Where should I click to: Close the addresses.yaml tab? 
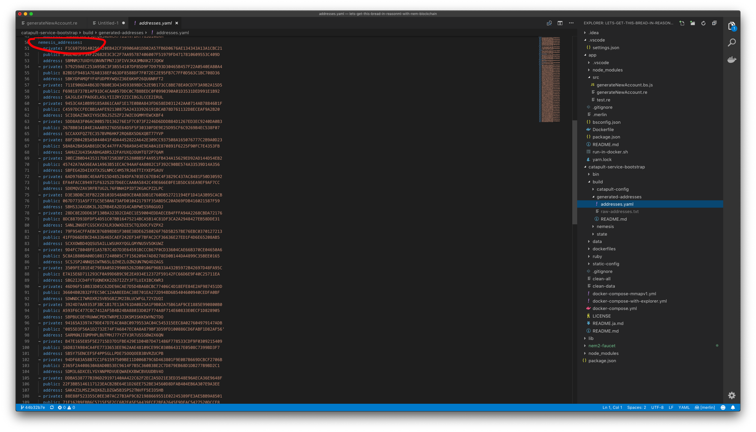pyautogui.click(x=177, y=23)
